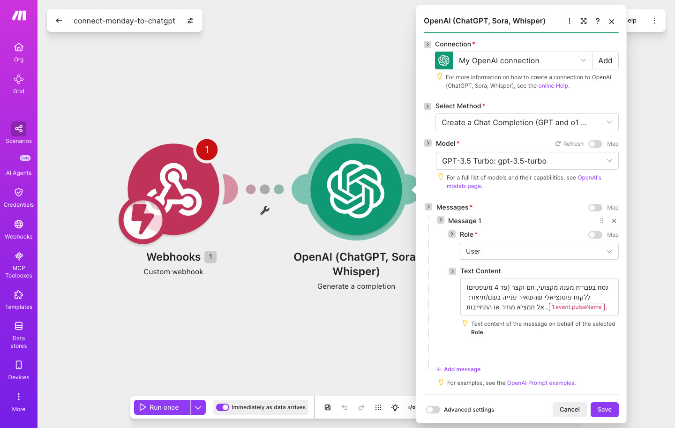
Task: Expand the Role field chevron
Action: pos(452,234)
